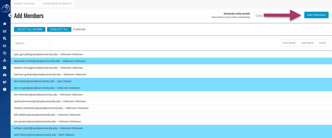
Task: Open the organization hierarchy icon
Action: pyautogui.click(x=5, y=60)
